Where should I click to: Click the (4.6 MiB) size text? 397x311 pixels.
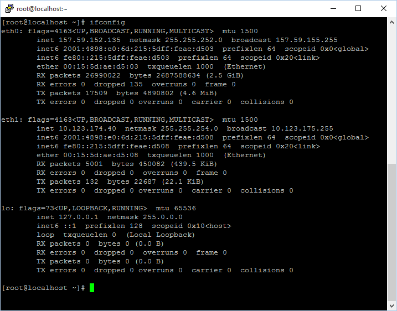pos(198,93)
